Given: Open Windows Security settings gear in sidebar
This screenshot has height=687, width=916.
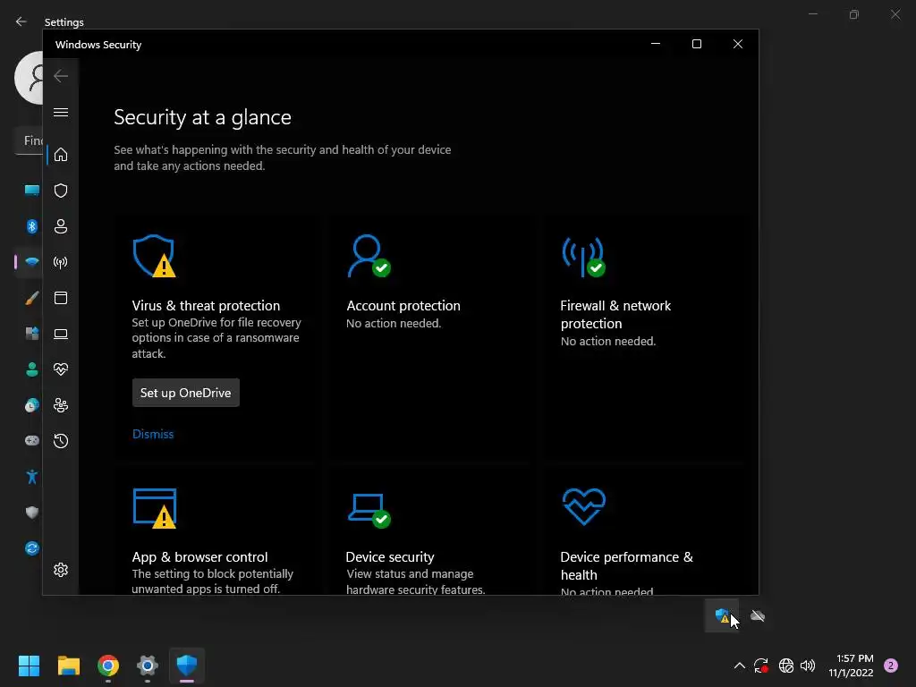Looking at the screenshot, I should [x=61, y=570].
